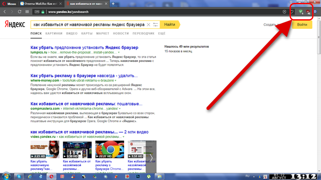Open Skype from the taskbar
The height and width of the screenshot is (180, 321).
coord(19,176)
